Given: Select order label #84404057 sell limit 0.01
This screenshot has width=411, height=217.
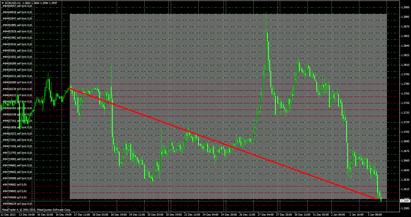Looking at the screenshot, I should point(18,6).
